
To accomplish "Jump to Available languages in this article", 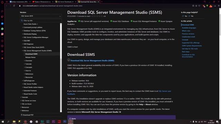I will 189,28.
